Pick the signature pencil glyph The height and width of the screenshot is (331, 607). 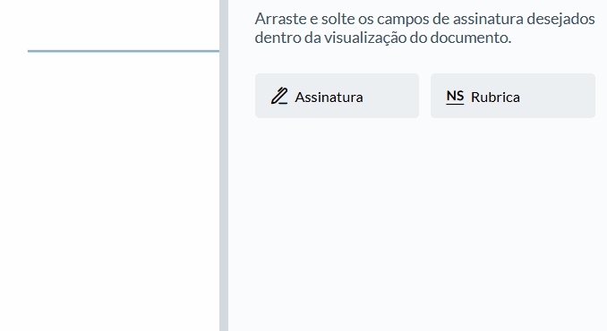(279, 96)
